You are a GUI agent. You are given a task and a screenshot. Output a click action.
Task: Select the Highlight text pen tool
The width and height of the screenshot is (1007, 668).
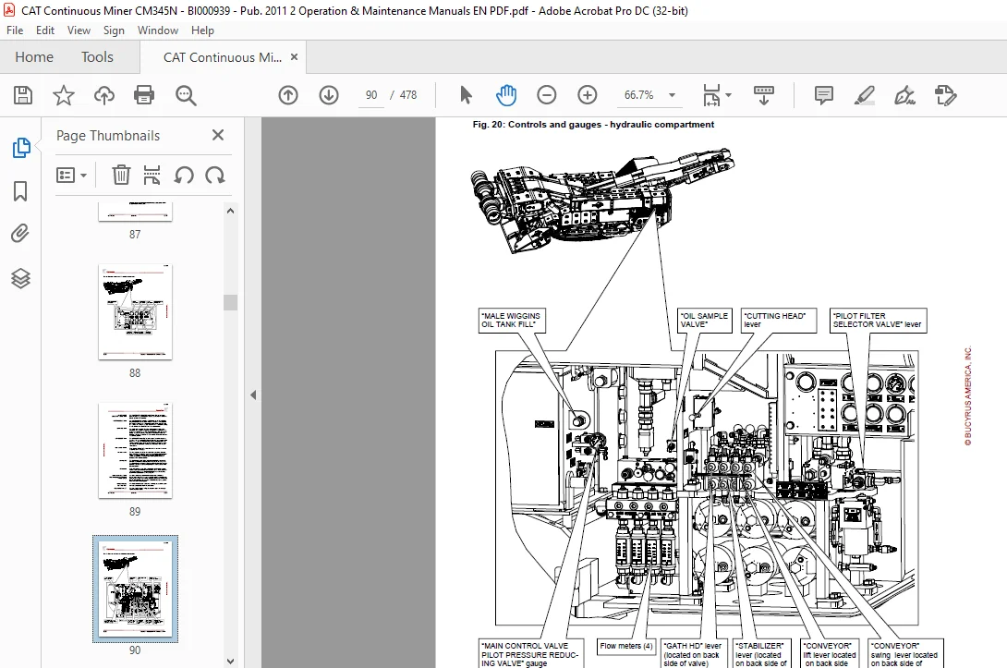point(865,95)
